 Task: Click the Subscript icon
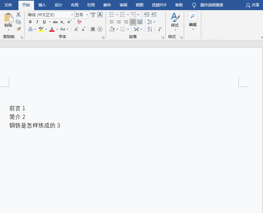point(62,22)
